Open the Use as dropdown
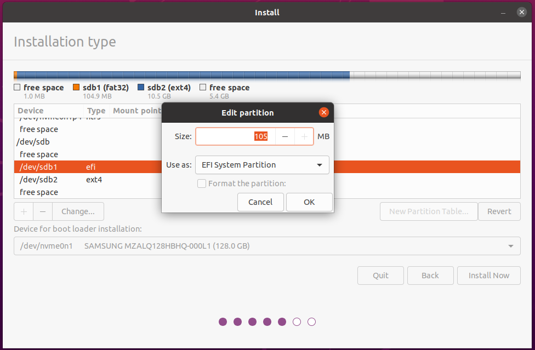The height and width of the screenshot is (350, 535). [x=262, y=164]
